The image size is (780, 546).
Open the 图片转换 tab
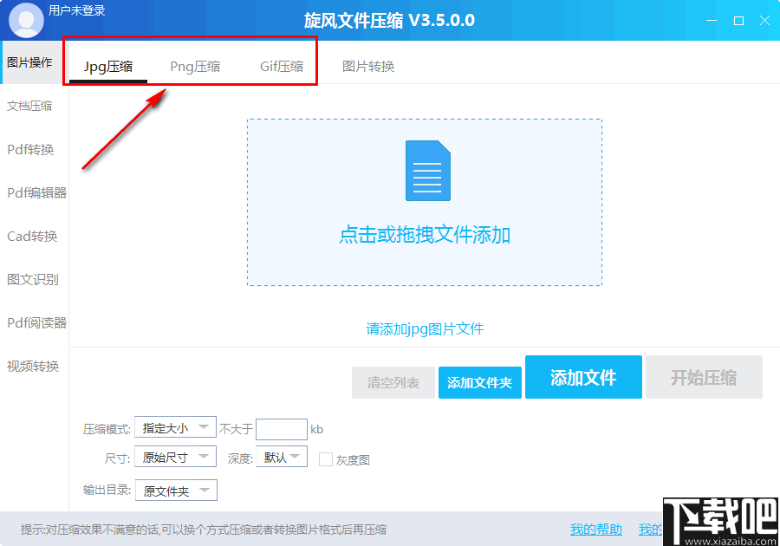click(368, 67)
